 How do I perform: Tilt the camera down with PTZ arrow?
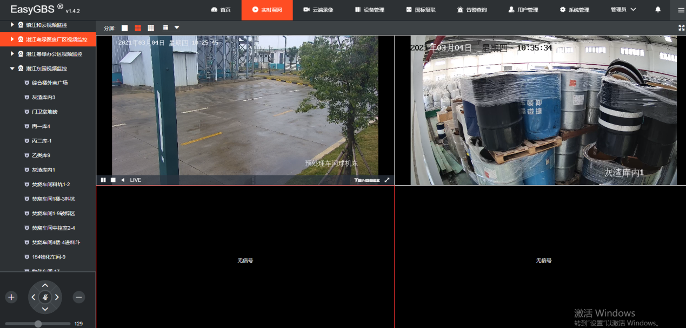click(45, 309)
